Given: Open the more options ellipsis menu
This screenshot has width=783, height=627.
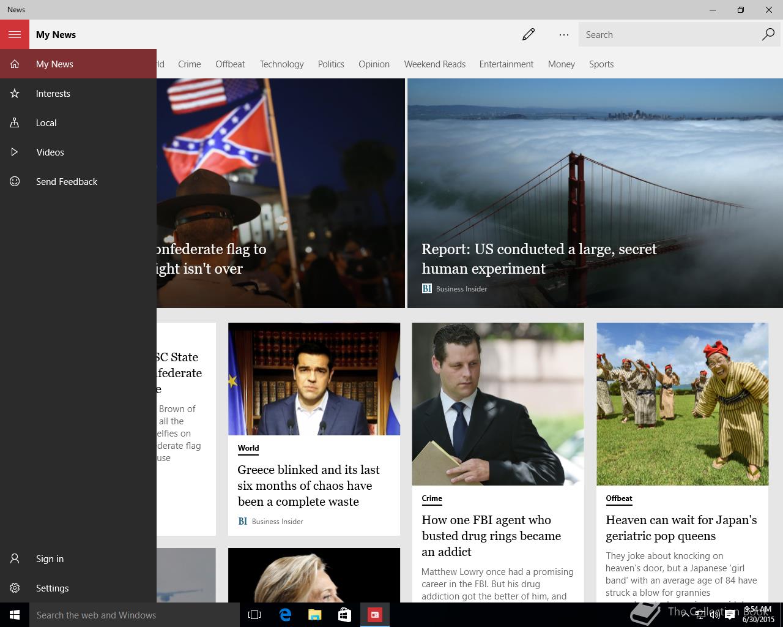Looking at the screenshot, I should click(x=564, y=34).
